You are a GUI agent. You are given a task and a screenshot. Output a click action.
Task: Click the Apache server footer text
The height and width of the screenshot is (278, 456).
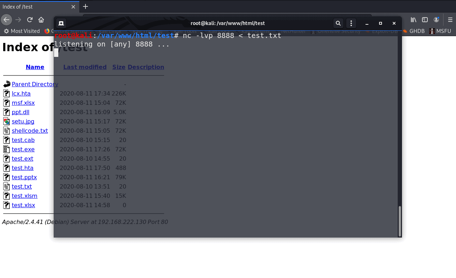(x=85, y=222)
